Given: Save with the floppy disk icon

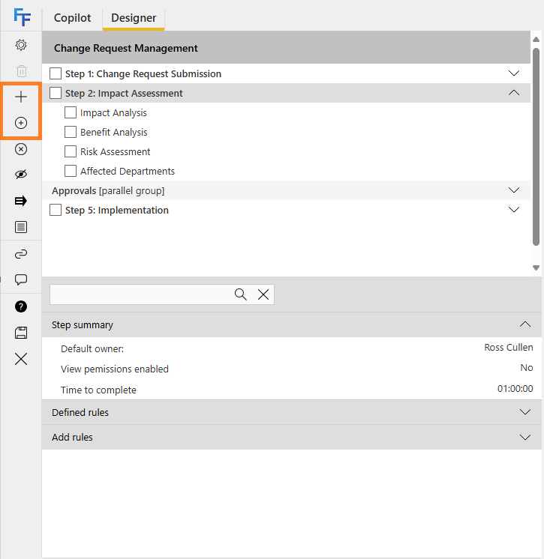Looking at the screenshot, I should 21,333.
